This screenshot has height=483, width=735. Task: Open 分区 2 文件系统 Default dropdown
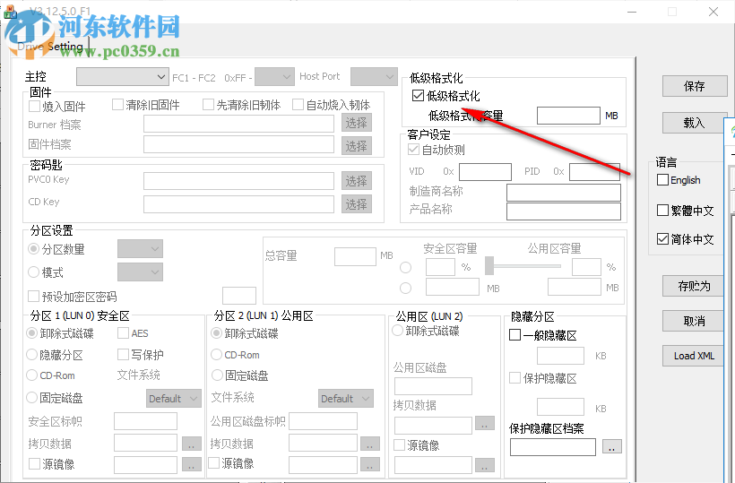[345, 398]
